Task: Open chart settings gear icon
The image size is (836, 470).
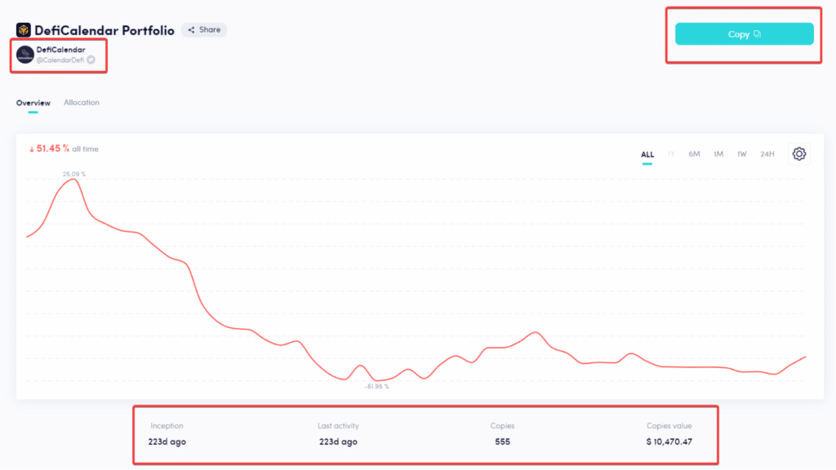Action: coord(798,154)
